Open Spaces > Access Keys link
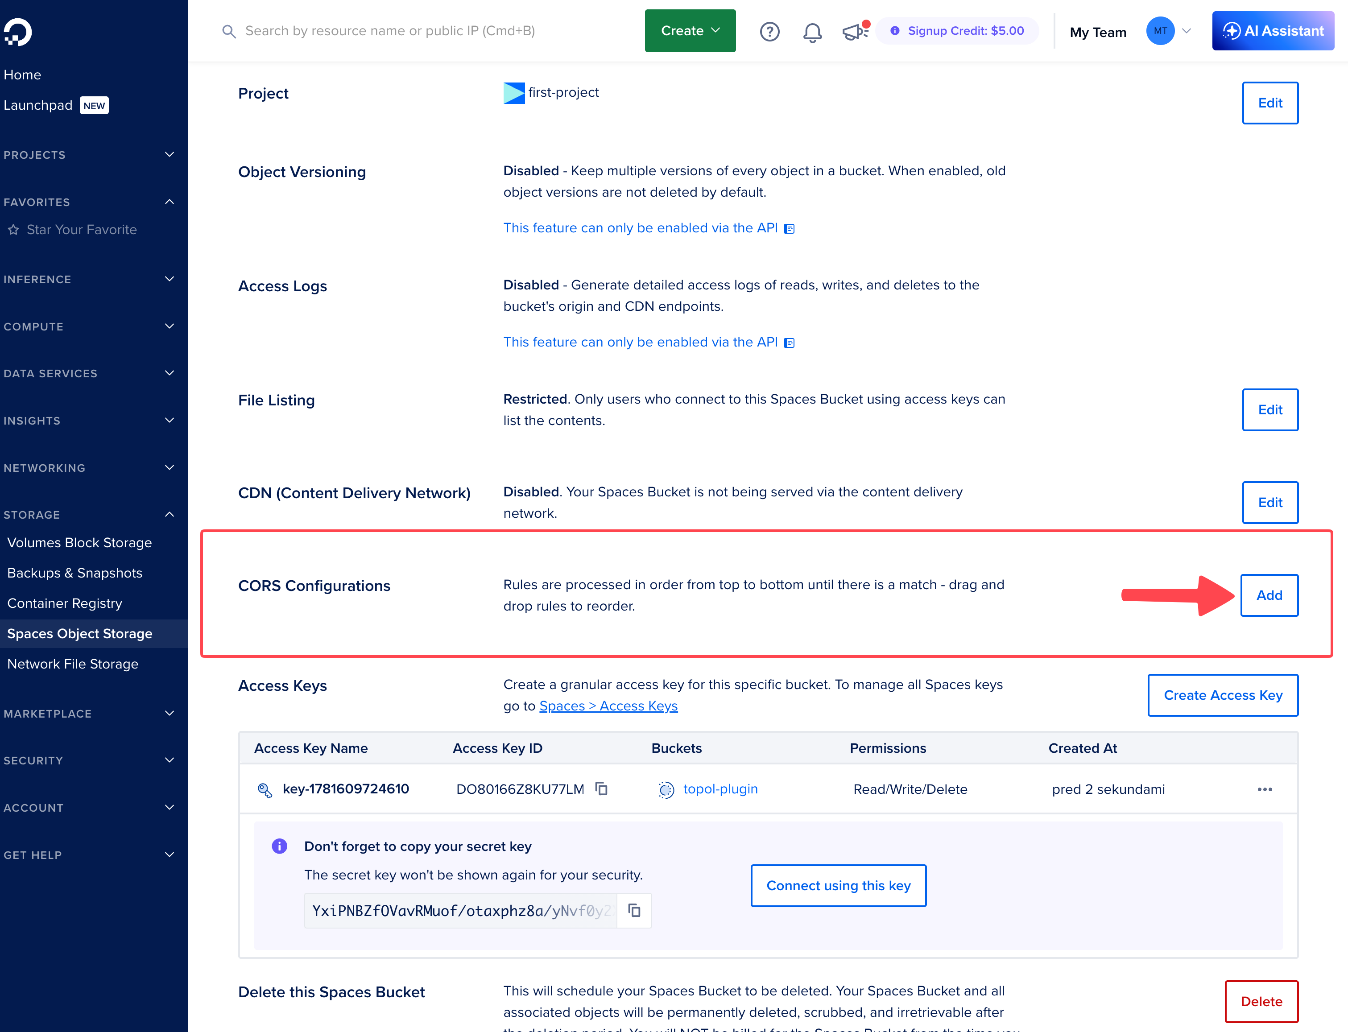Viewport: 1348px width, 1032px height. 608,706
